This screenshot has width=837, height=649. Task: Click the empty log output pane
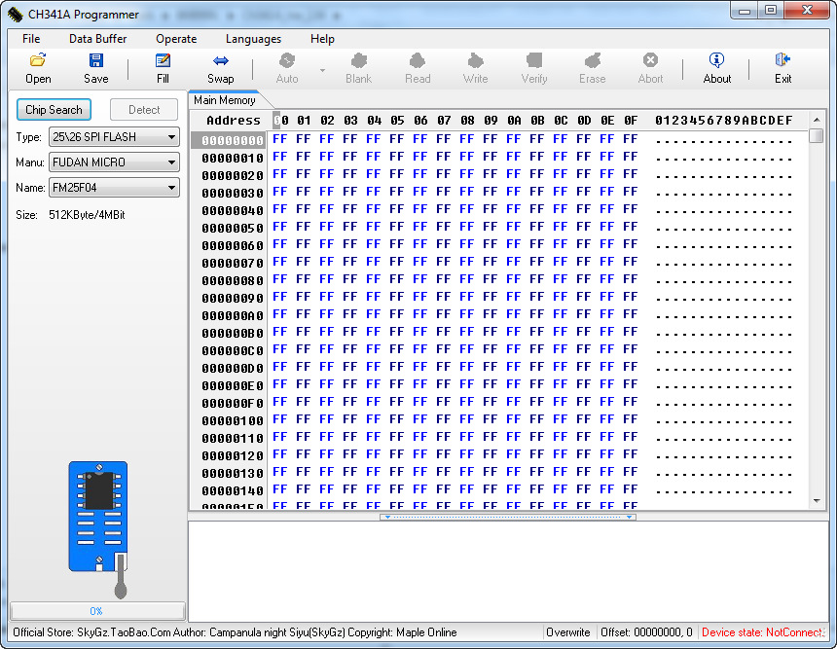click(x=508, y=571)
